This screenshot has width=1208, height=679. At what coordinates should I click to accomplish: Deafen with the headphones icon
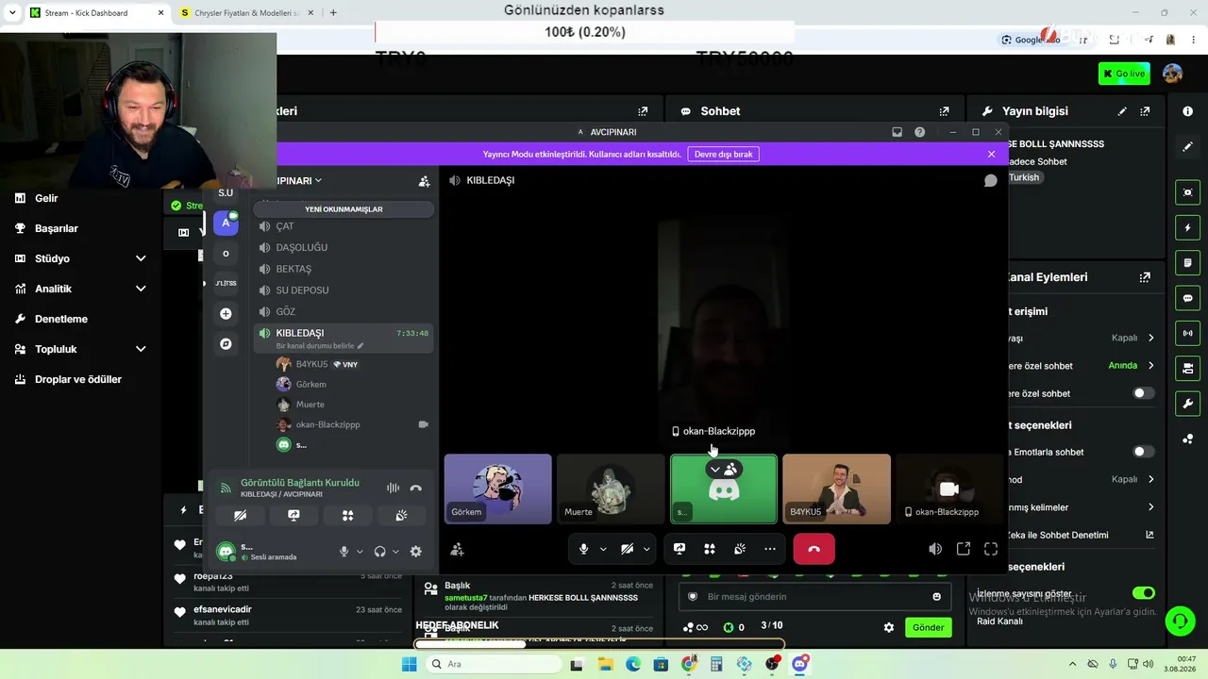point(379,552)
